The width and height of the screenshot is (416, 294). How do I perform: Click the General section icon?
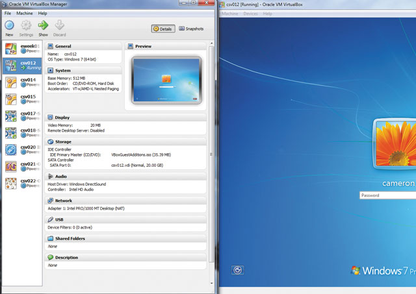(x=51, y=46)
